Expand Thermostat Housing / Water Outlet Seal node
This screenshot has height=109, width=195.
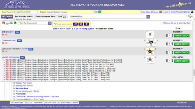click(14, 97)
